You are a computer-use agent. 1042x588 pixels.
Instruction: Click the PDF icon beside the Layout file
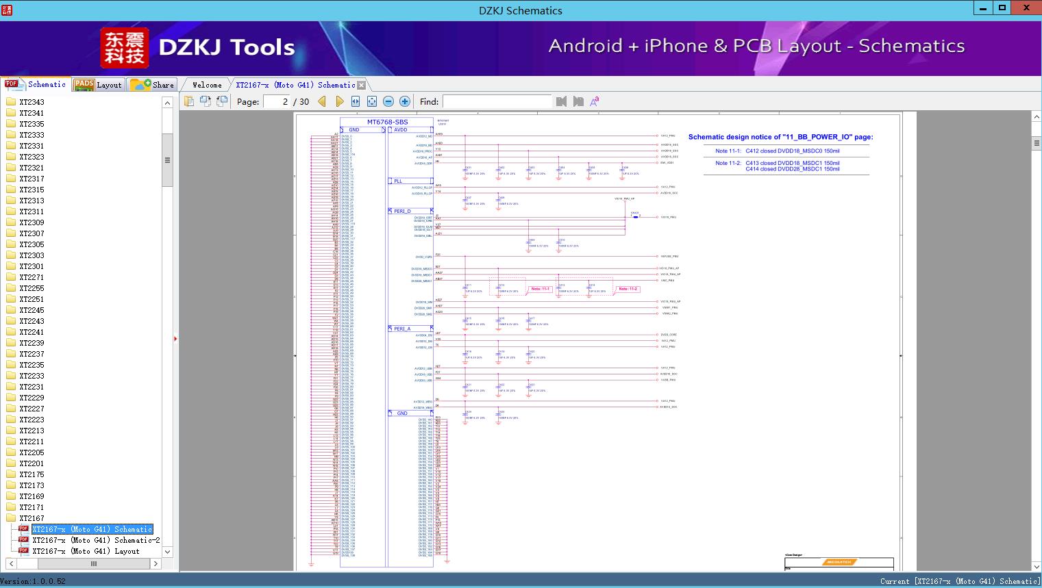click(x=23, y=550)
